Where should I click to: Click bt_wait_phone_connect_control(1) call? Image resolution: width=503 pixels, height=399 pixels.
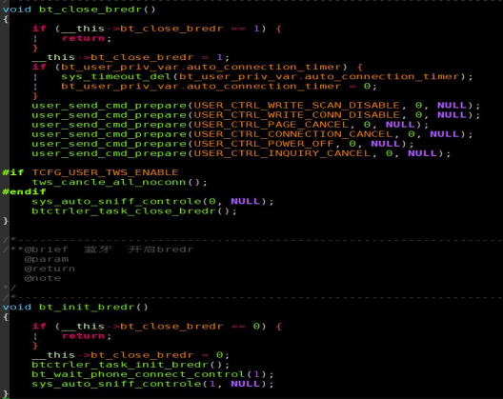[152, 374]
